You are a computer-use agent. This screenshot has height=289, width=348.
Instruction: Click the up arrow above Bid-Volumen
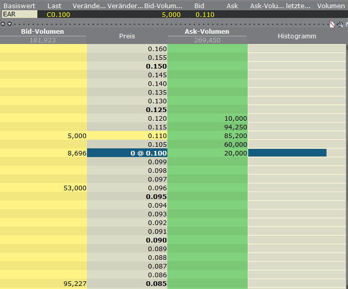tap(3, 24)
